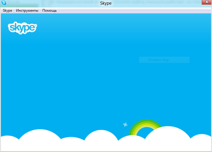Open the Инструменты menu
The height and width of the screenshot is (152, 212).
point(27,11)
